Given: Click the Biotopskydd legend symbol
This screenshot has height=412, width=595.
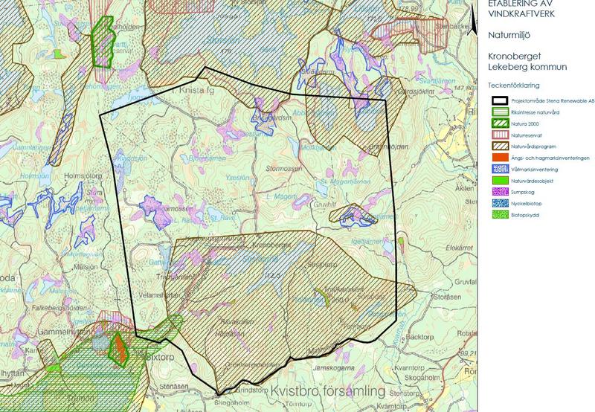Looking at the screenshot, I should tap(500, 216).
